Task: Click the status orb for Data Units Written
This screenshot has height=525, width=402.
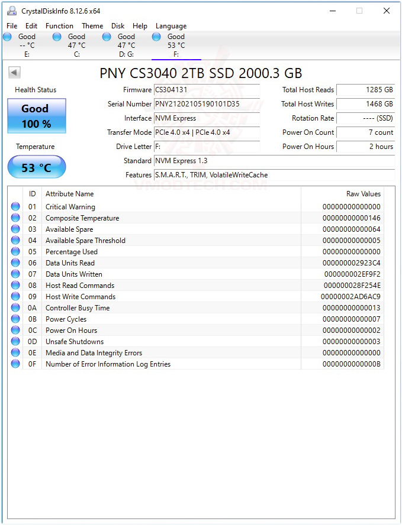Action: click(x=15, y=274)
